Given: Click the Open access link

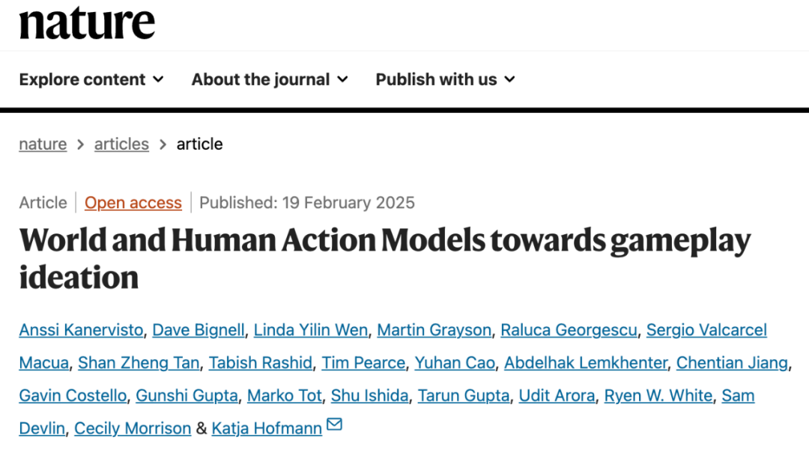Looking at the screenshot, I should click(x=133, y=203).
